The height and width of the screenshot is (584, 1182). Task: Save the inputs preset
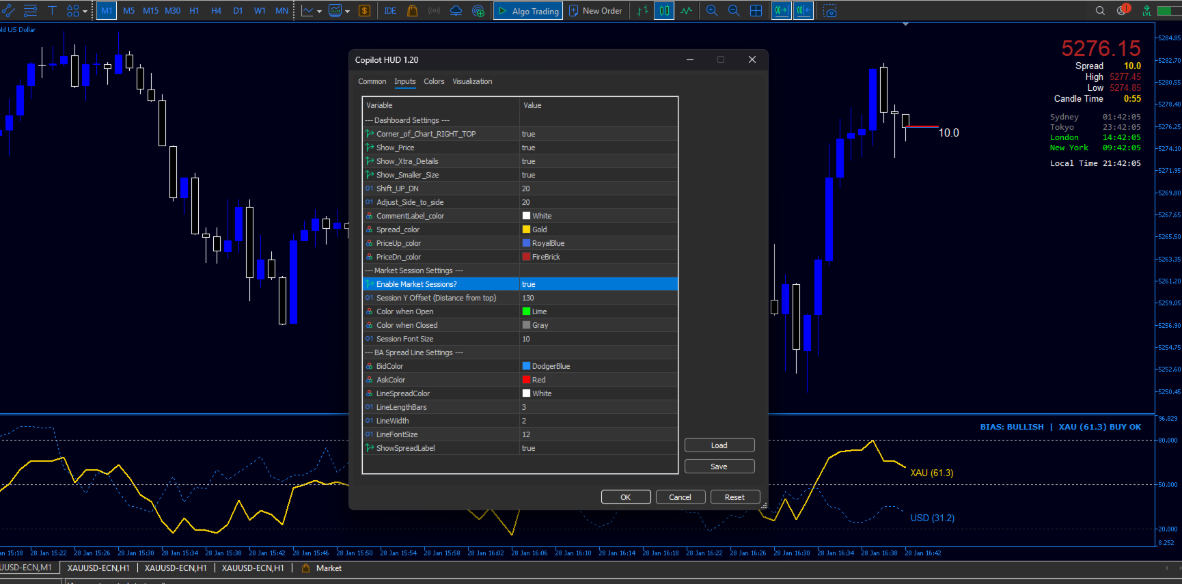719,467
